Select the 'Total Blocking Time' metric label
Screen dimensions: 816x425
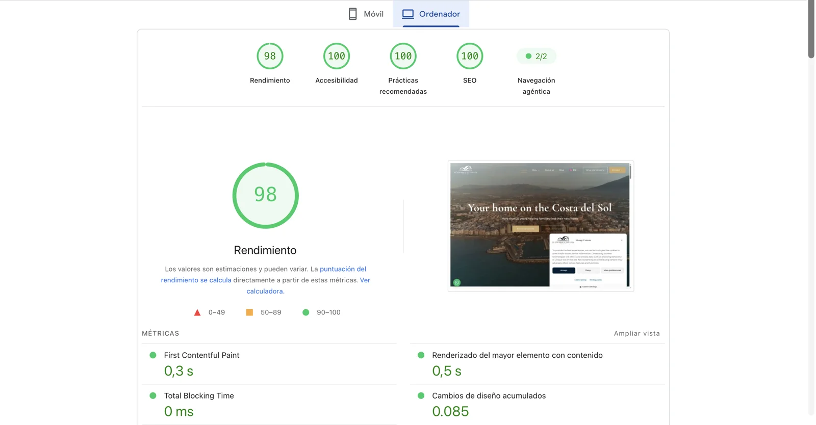point(199,395)
